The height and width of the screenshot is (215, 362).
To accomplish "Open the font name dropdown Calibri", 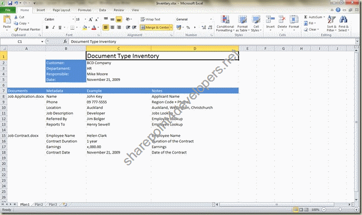I will point(73,20).
